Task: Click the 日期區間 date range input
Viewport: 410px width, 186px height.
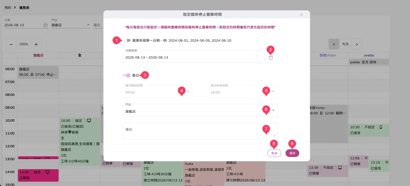Action: tap(200, 57)
